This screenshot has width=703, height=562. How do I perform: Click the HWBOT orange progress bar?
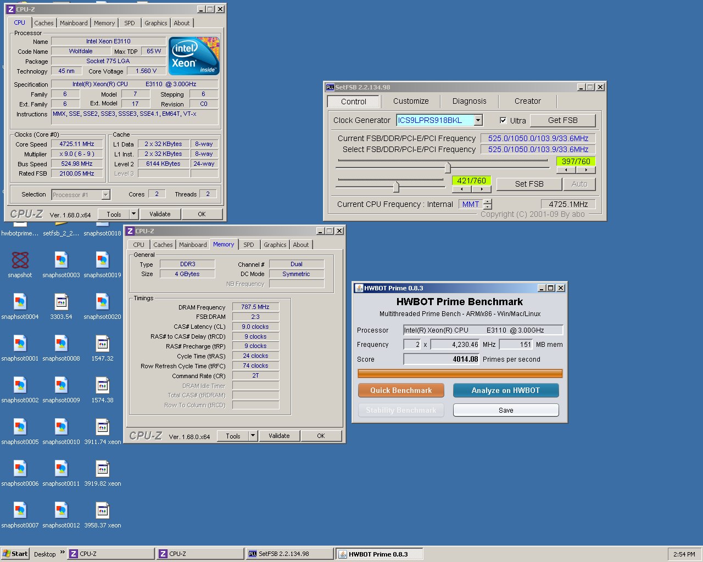[460, 374]
